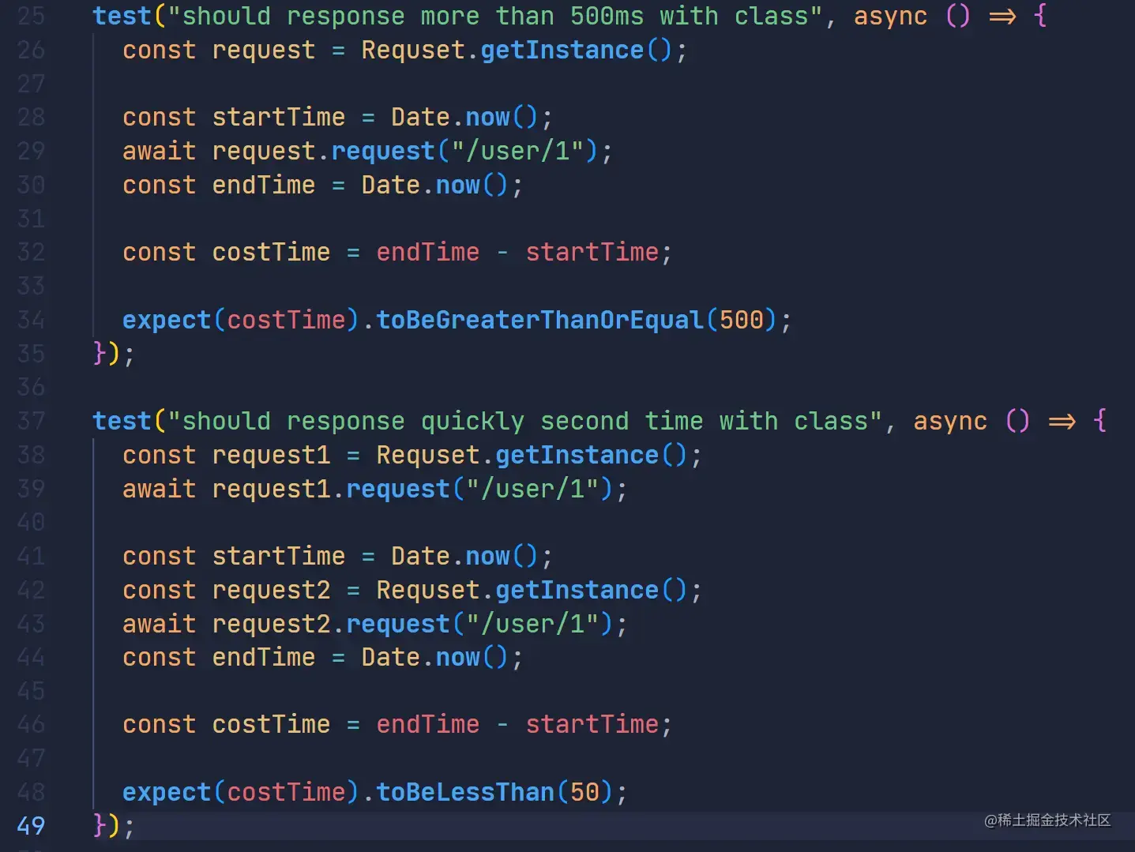The image size is (1135, 852).
Task: Click endTime declaration on line 30
Action: [x=264, y=185]
